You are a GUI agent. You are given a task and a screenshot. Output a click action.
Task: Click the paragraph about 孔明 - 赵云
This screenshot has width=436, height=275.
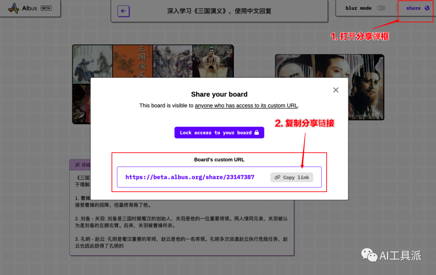pyautogui.click(x=181, y=242)
